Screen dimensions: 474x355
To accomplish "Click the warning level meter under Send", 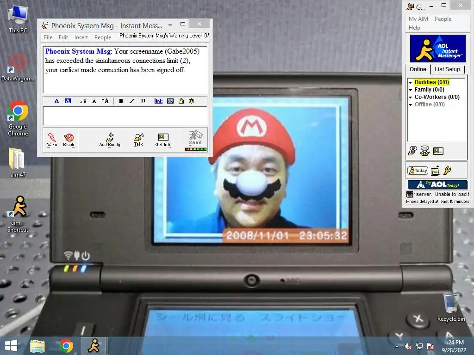I will 196,149.
